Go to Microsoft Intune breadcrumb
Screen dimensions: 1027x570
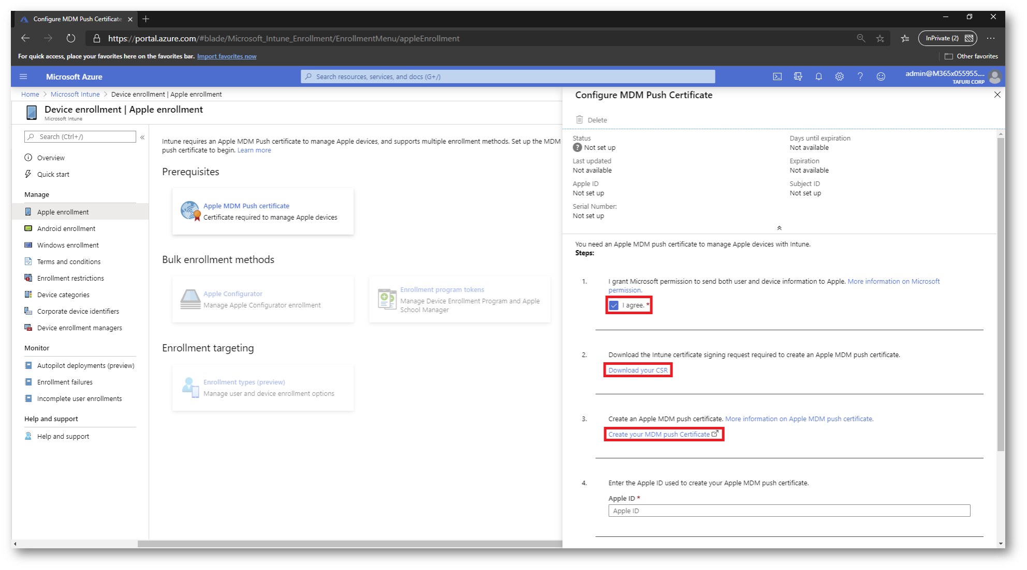tap(75, 94)
